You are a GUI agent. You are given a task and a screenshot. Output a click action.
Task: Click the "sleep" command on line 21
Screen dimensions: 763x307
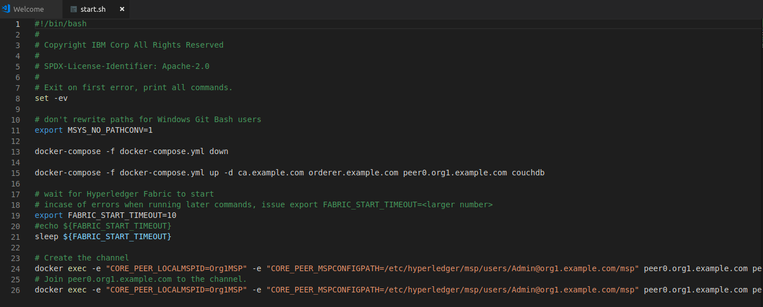click(46, 236)
